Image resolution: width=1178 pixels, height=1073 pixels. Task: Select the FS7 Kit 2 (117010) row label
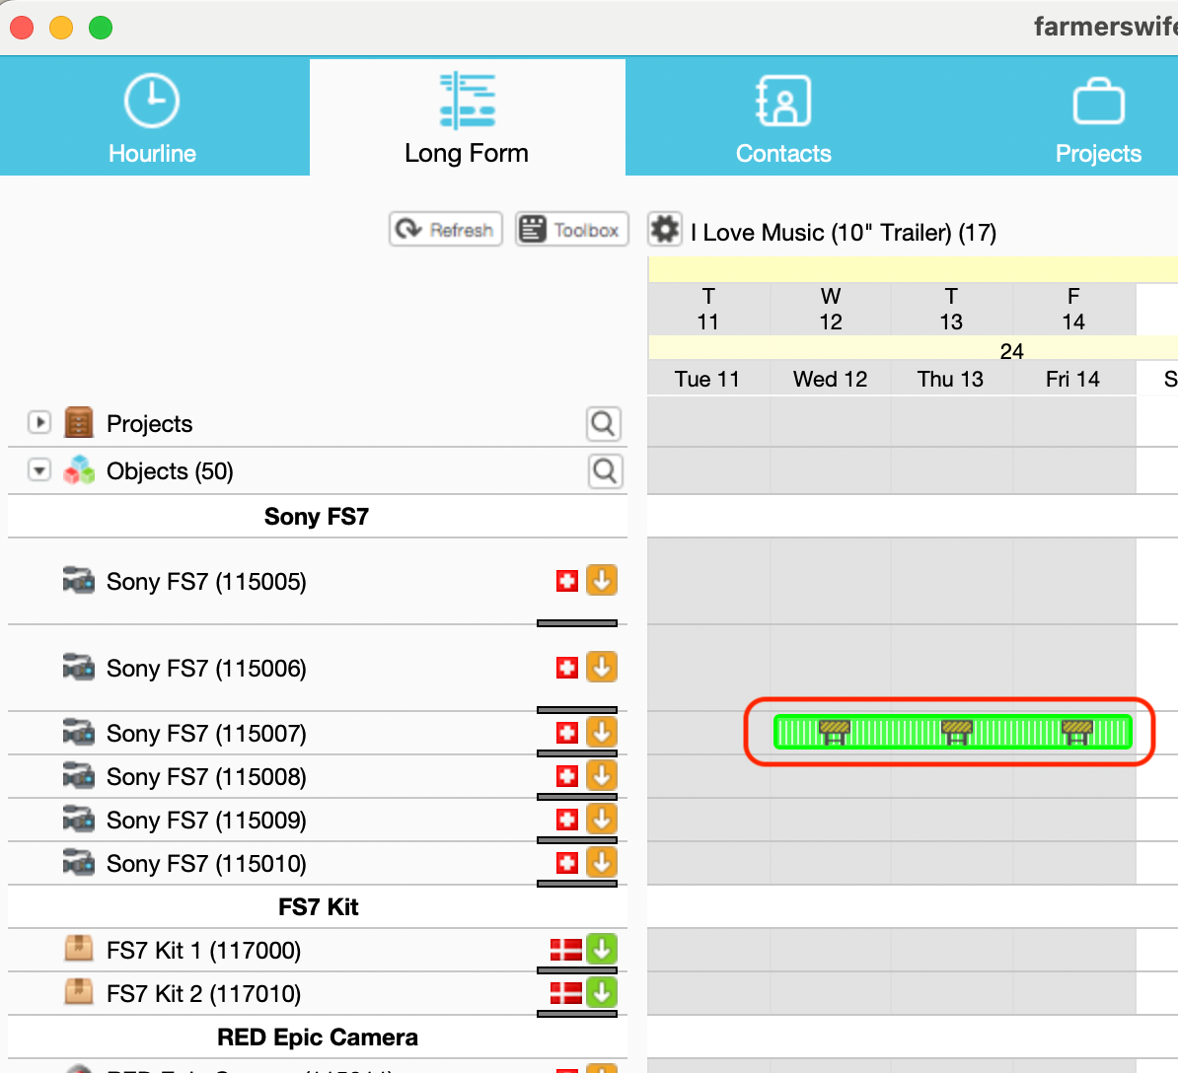203,994
